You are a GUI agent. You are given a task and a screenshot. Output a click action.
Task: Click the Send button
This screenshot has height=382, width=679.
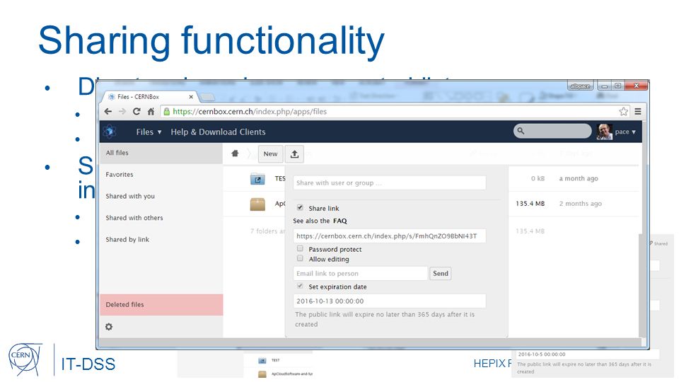coord(441,273)
